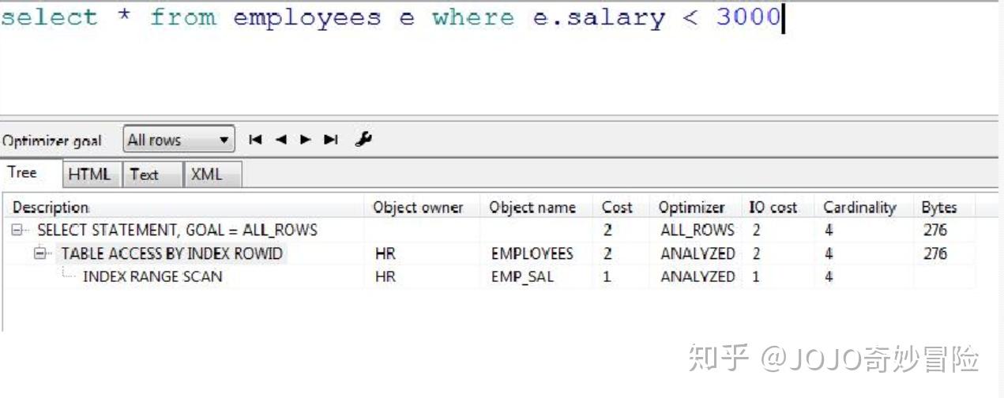Go to next operation arrow icon
Viewport: 1004px width, 398px height.
[306, 140]
